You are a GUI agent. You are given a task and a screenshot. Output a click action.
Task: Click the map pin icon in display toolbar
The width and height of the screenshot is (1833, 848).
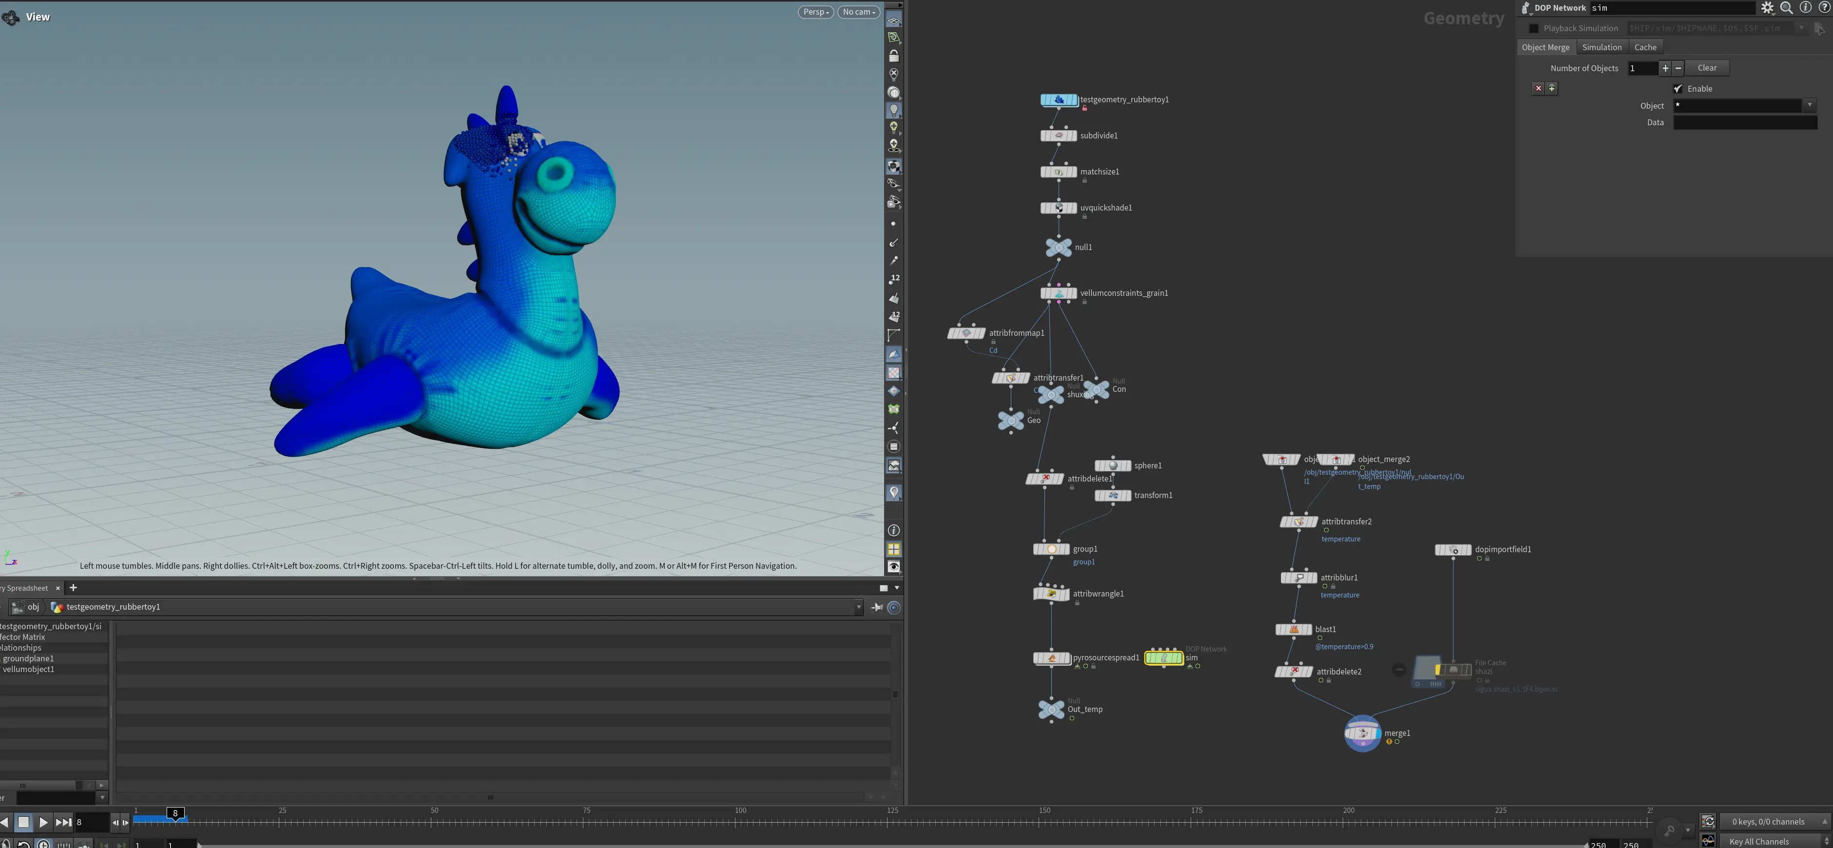pyautogui.click(x=894, y=493)
